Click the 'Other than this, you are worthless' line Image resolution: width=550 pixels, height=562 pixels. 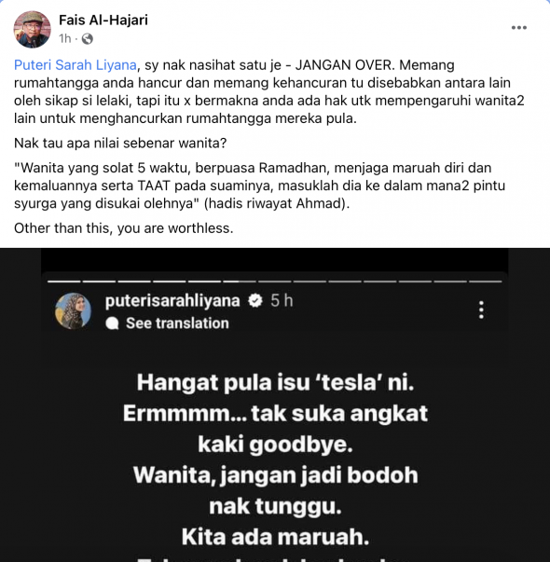(124, 228)
